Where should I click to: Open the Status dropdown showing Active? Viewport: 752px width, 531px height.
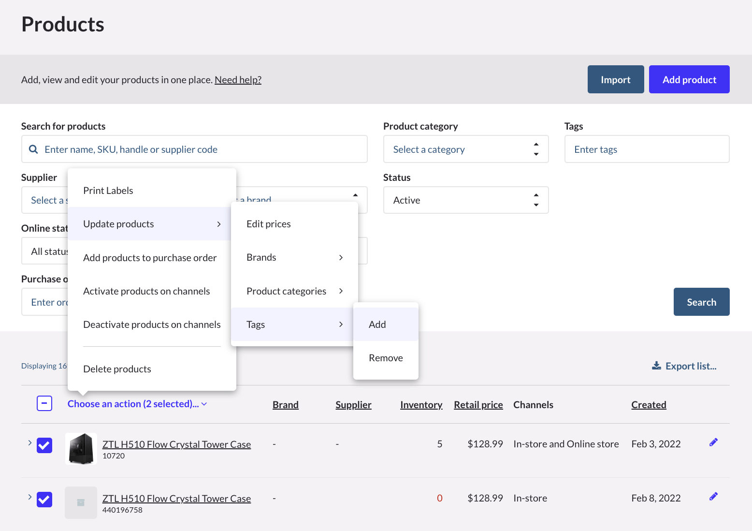[x=465, y=200]
